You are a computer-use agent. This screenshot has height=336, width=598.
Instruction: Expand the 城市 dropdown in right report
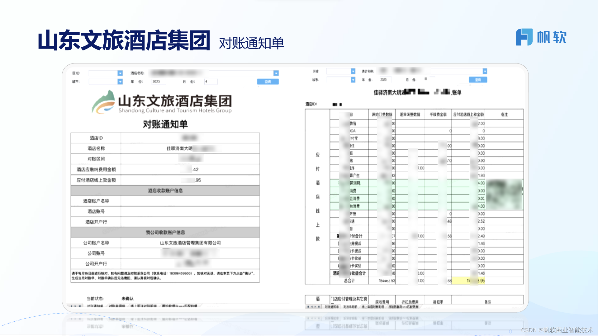(x=353, y=80)
